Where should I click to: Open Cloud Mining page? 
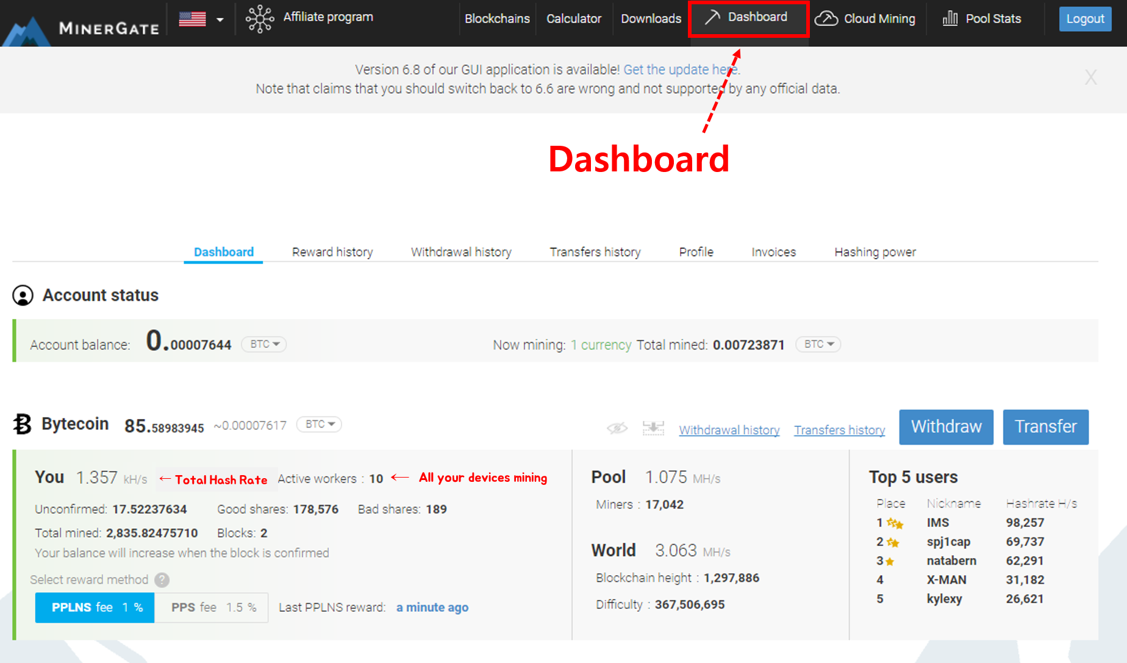pos(879,19)
